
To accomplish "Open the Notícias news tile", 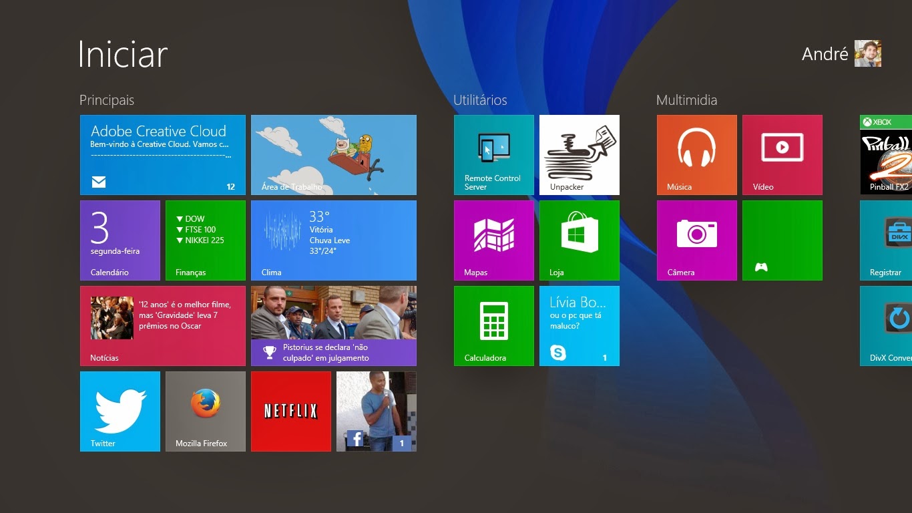I will click(163, 326).
